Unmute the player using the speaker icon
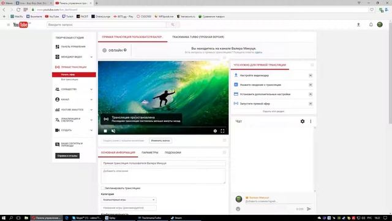The height and width of the screenshot is (221, 392). coord(113,131)
